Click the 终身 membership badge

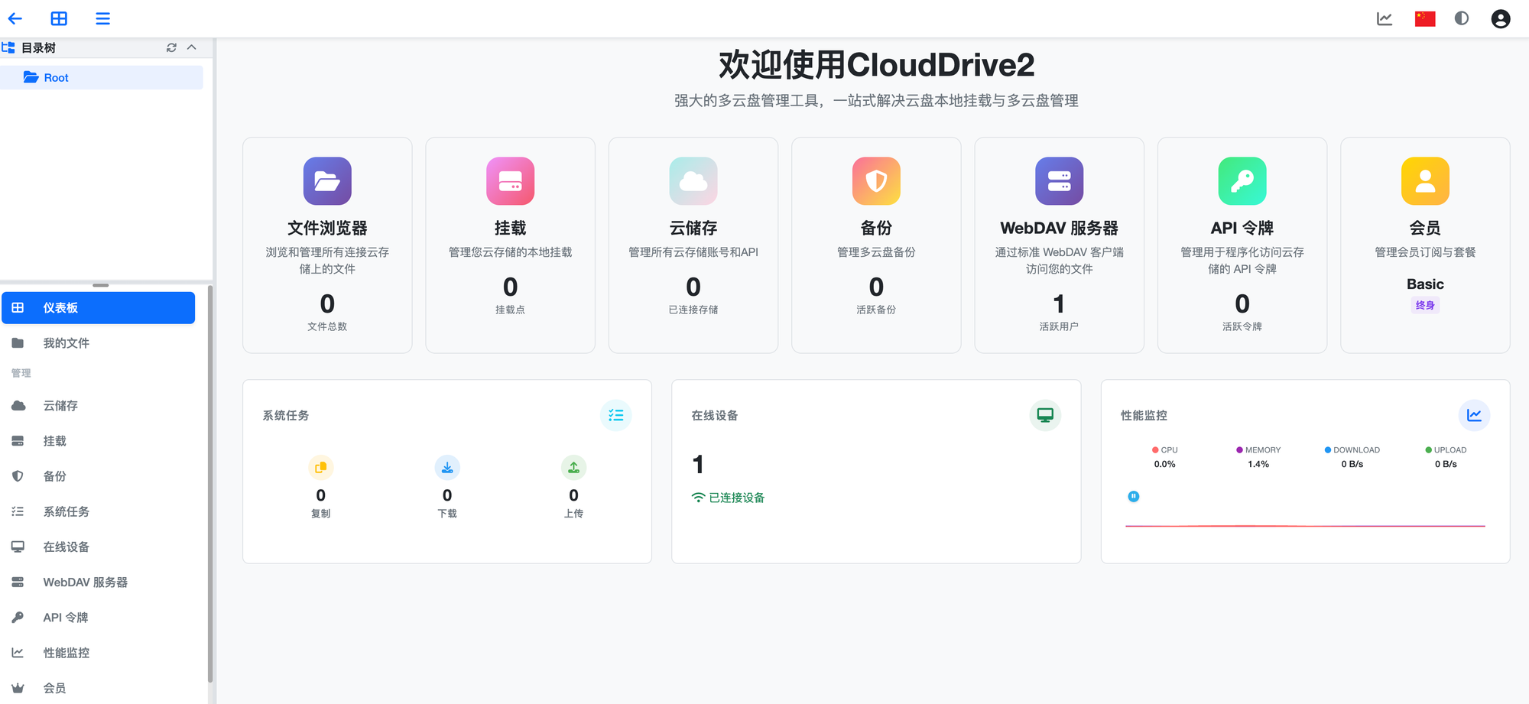(x=1425, y=305)
